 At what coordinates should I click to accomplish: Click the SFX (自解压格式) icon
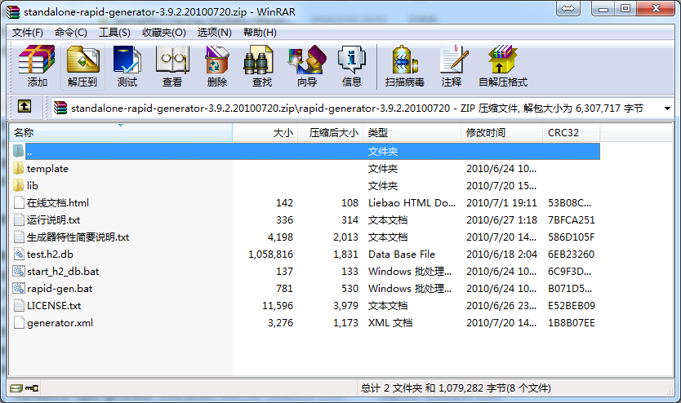point(503,60)
